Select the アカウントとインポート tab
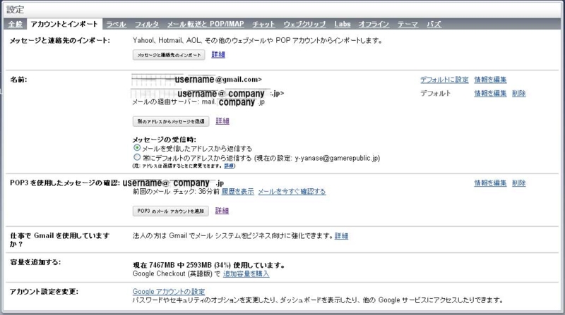565x315 pixels. 64,24
